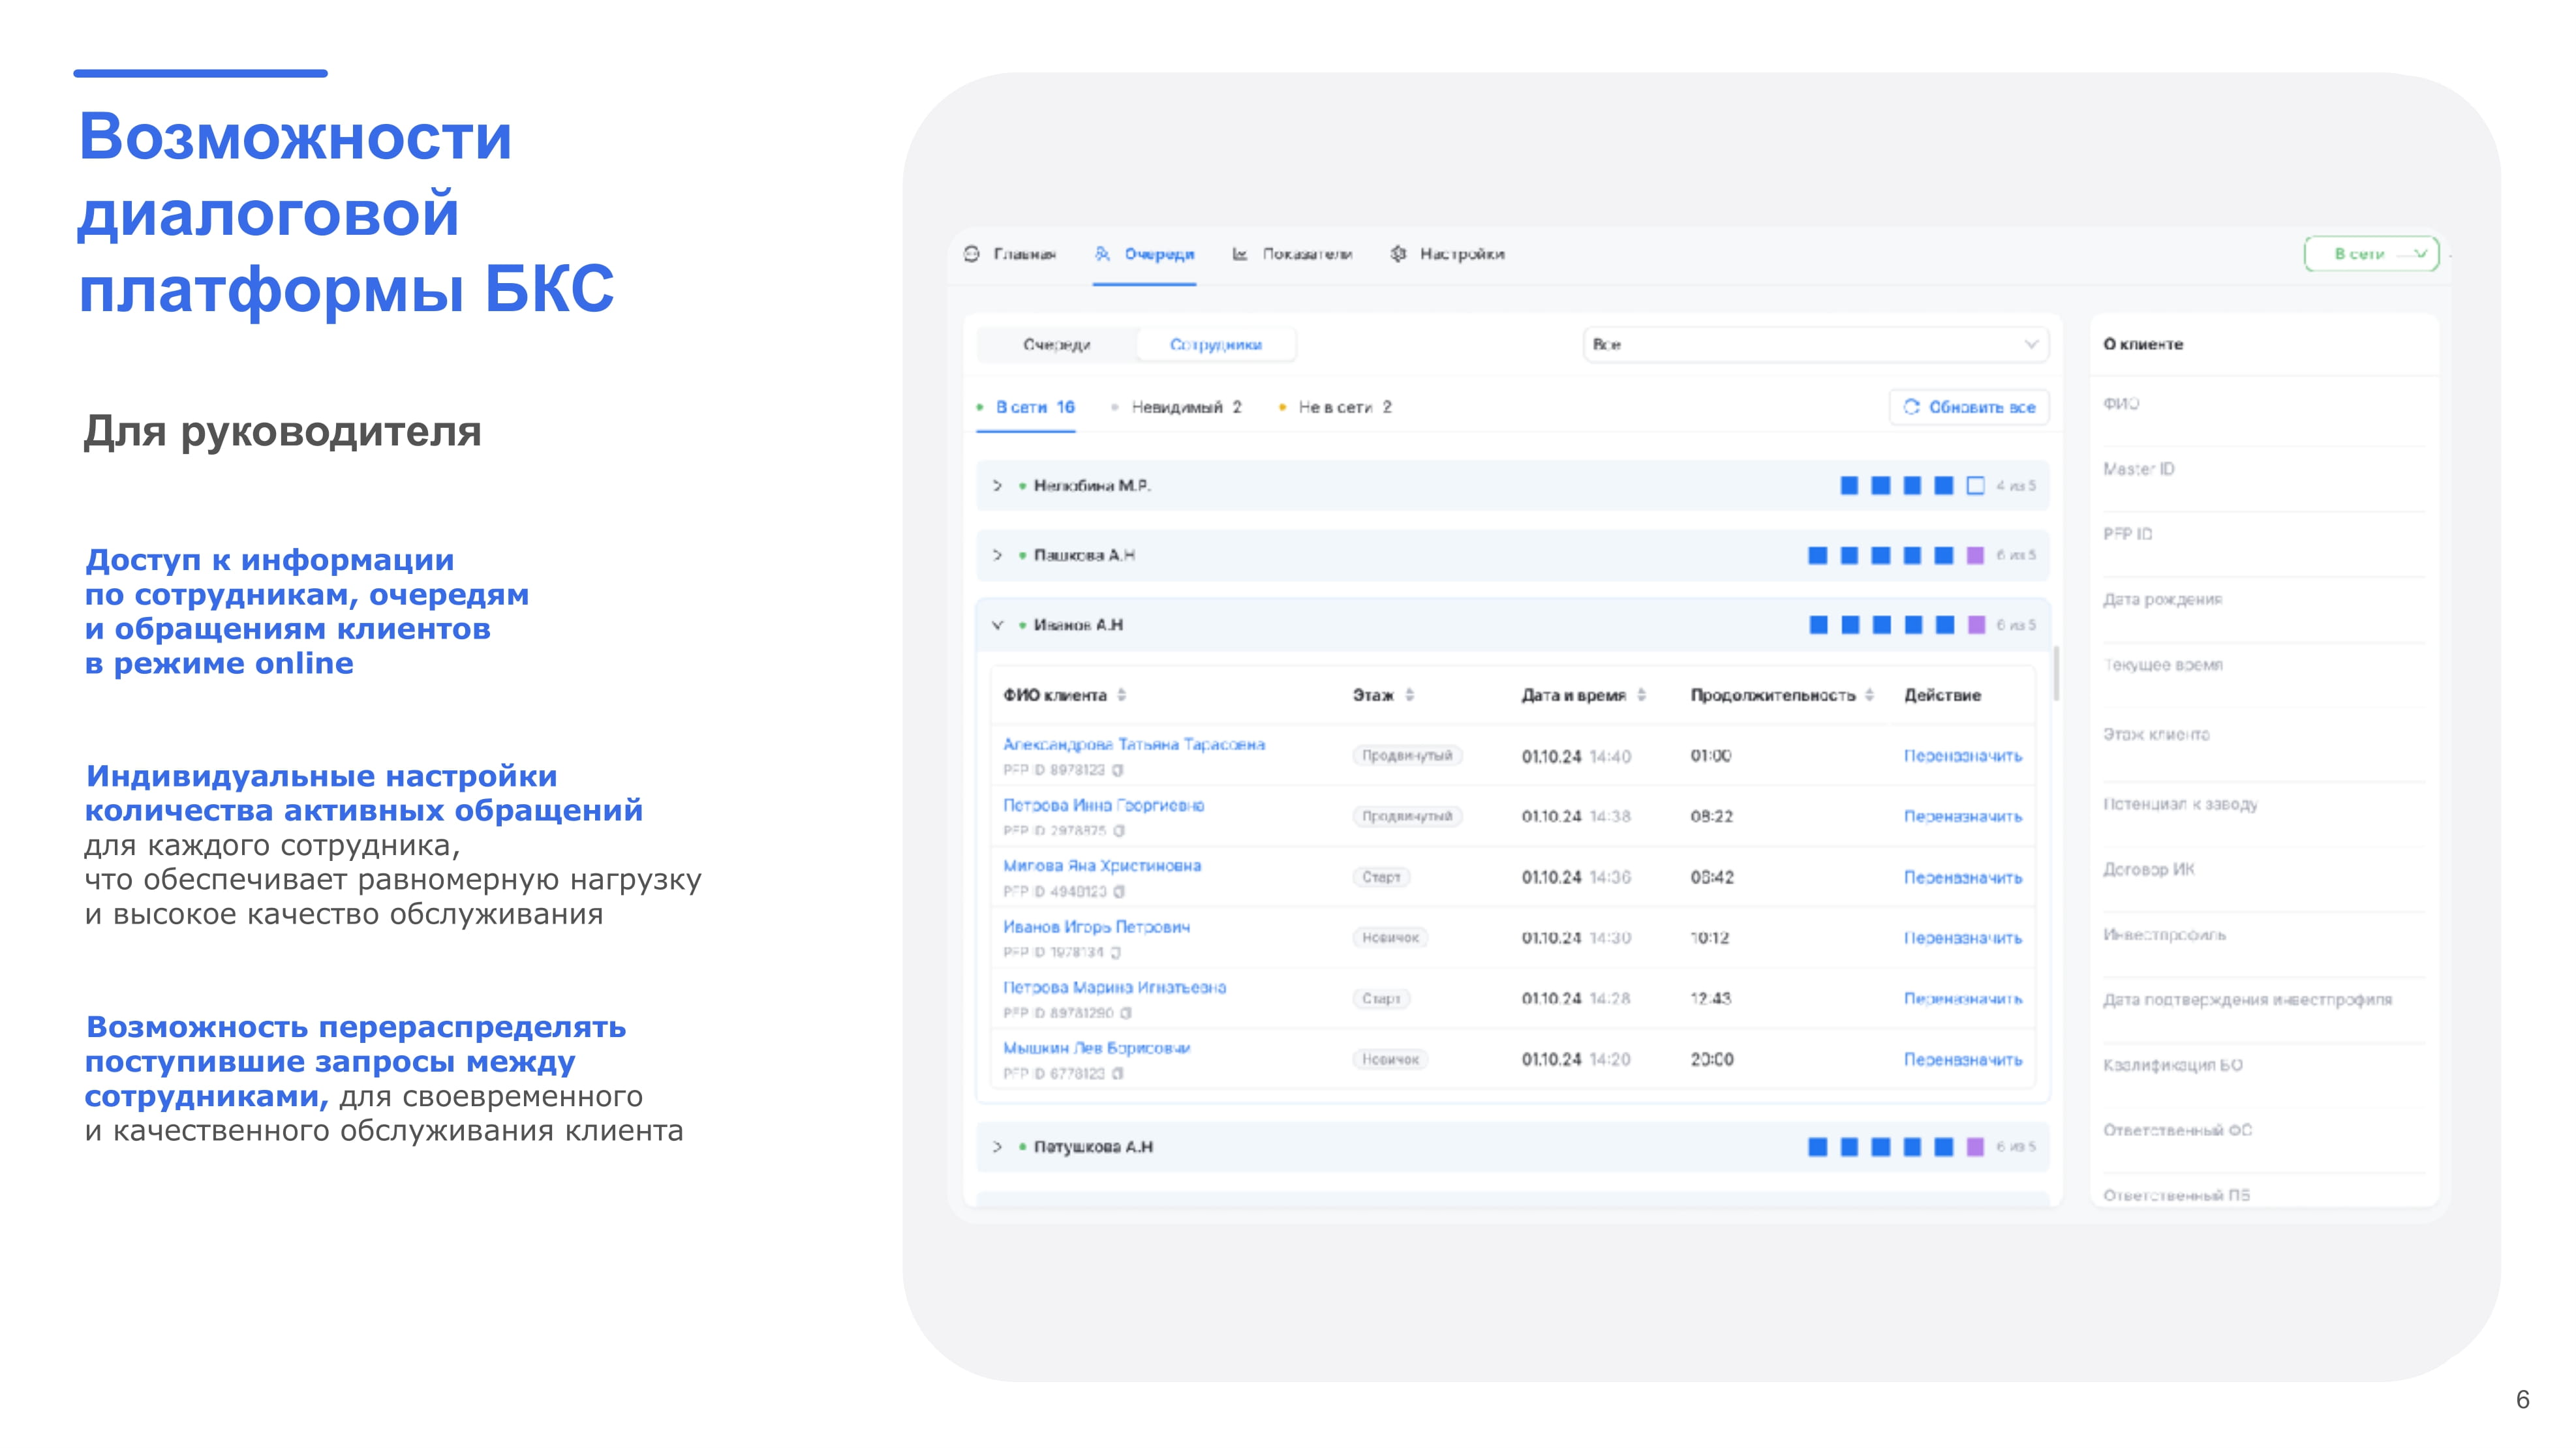
Task: Switch to the Очереди top navigation tab
Action: pos(1144,254)
